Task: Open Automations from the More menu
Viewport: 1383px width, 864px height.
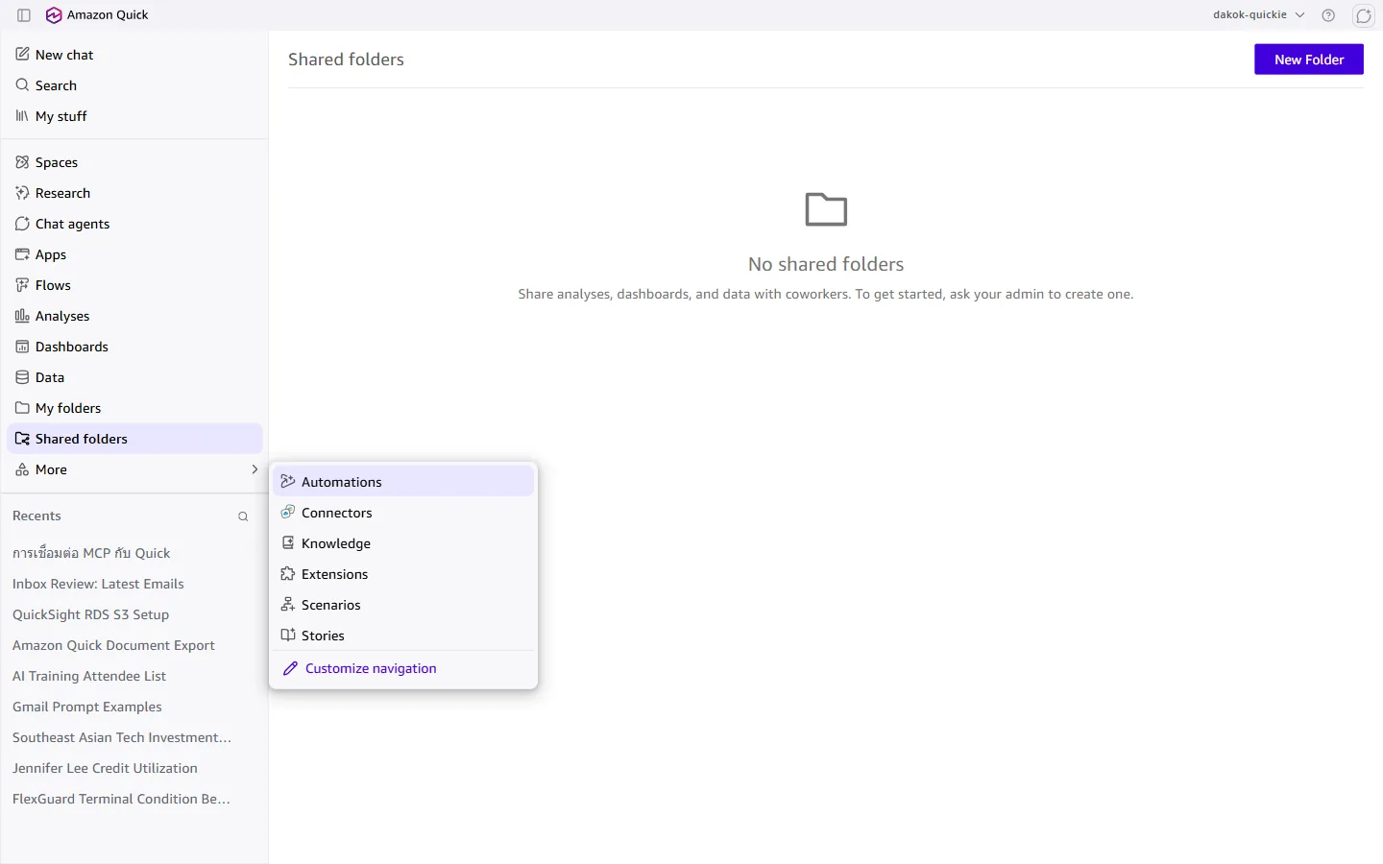Action: (x=403, y=482)
